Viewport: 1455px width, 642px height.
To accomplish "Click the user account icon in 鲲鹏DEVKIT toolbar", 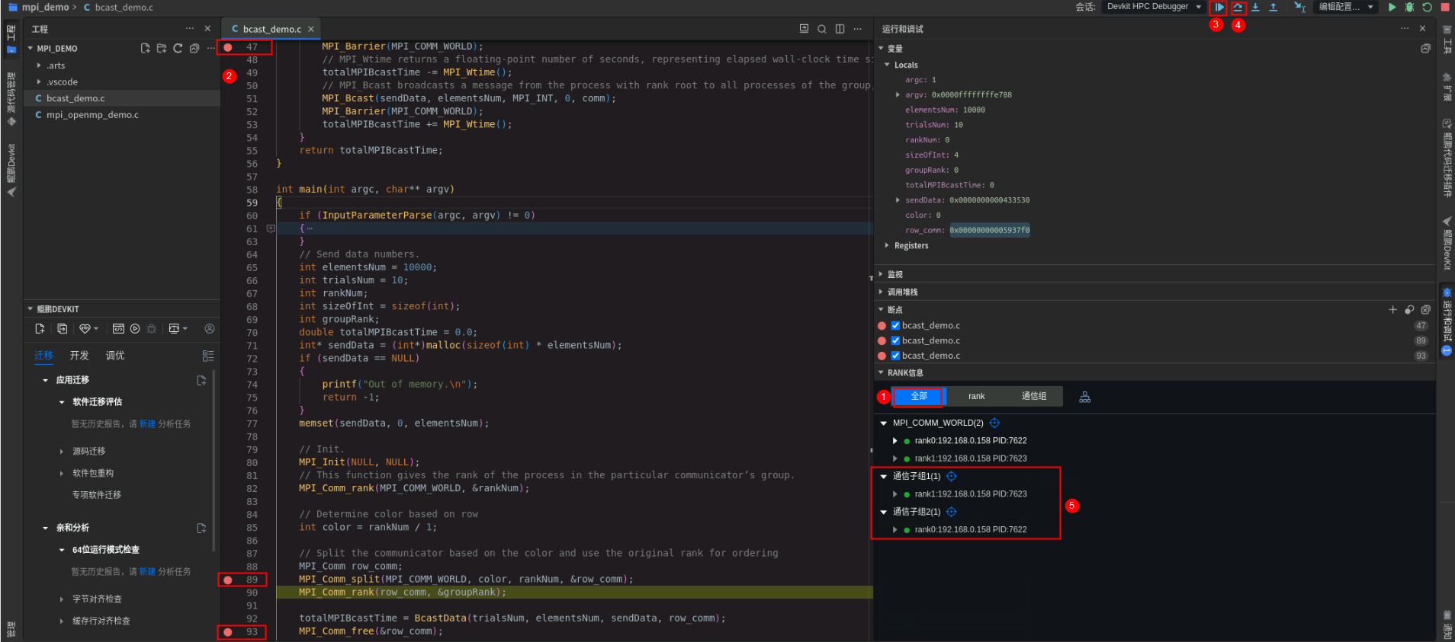I will [x=210, y=328].
